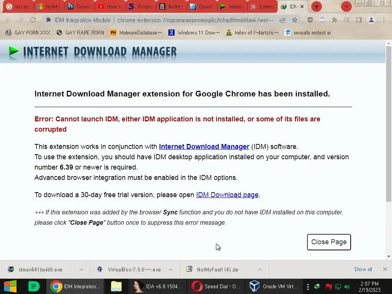This screenshot has height=294, width=392.
Task: Open the tab search dropdown arrow
Action: (x=346, y=7)
